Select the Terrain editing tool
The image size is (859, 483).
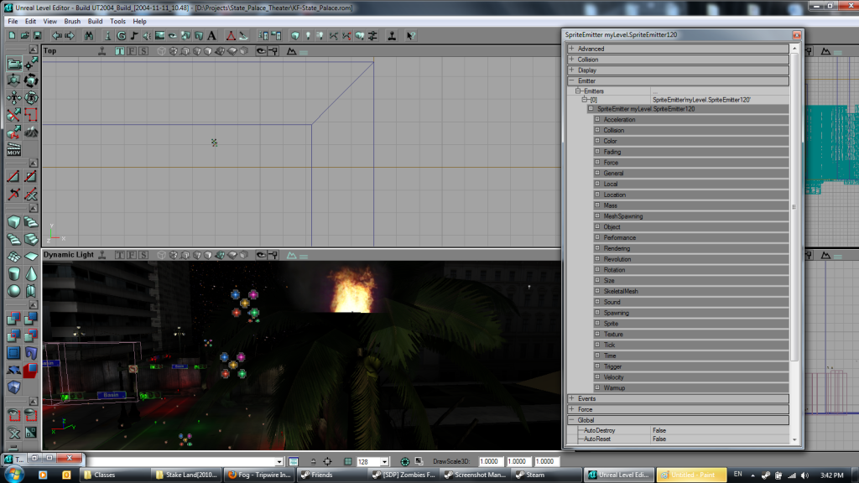click(31, 132)
